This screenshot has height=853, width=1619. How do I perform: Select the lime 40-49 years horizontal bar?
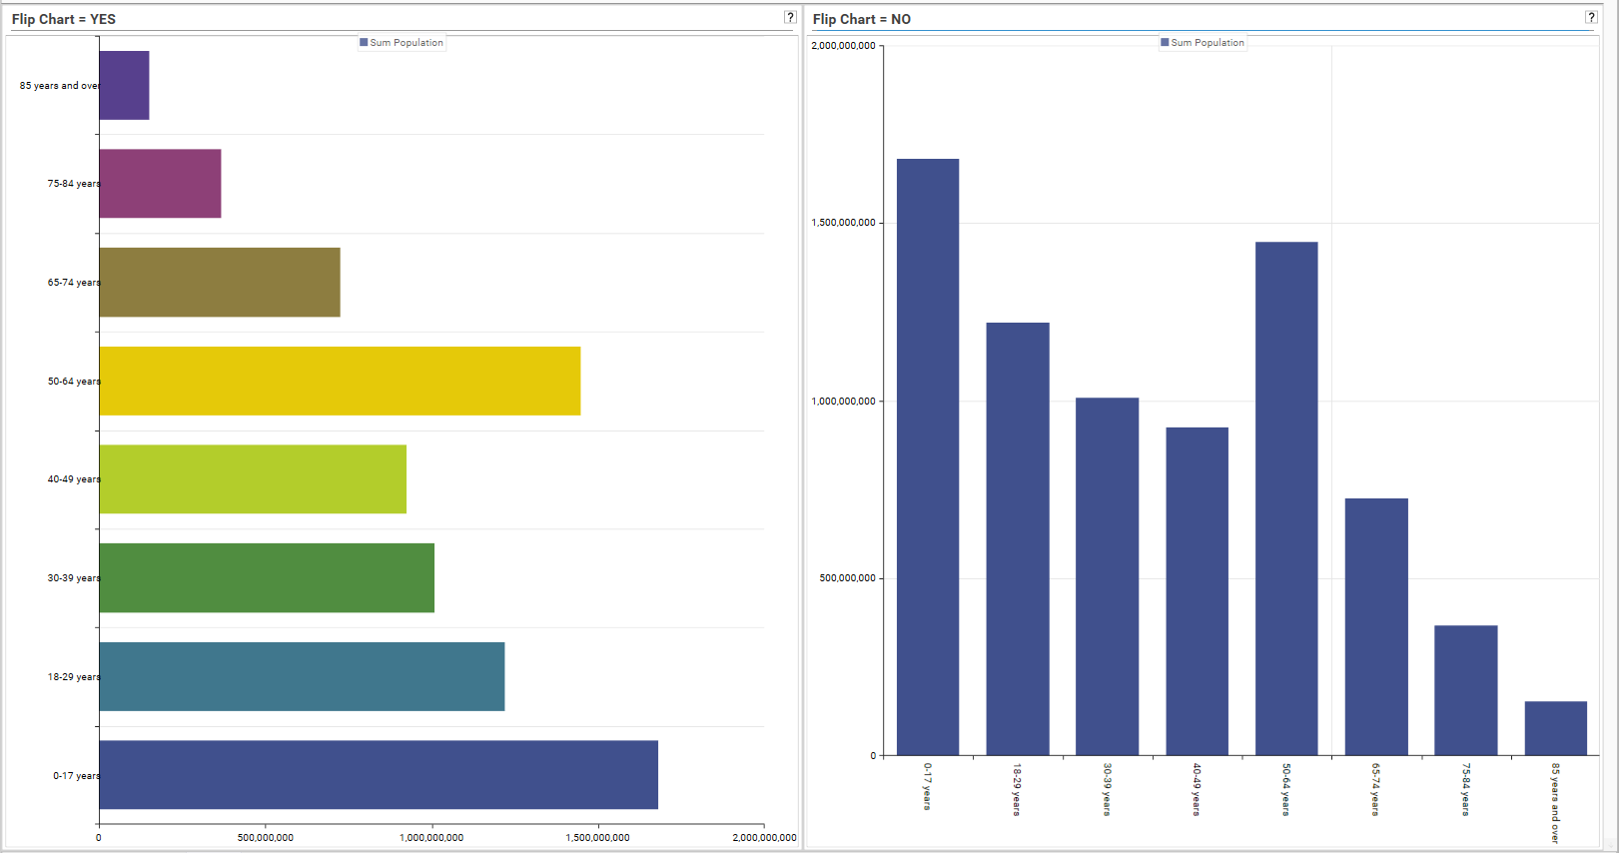pyautogui.click(x=253, y=479)
